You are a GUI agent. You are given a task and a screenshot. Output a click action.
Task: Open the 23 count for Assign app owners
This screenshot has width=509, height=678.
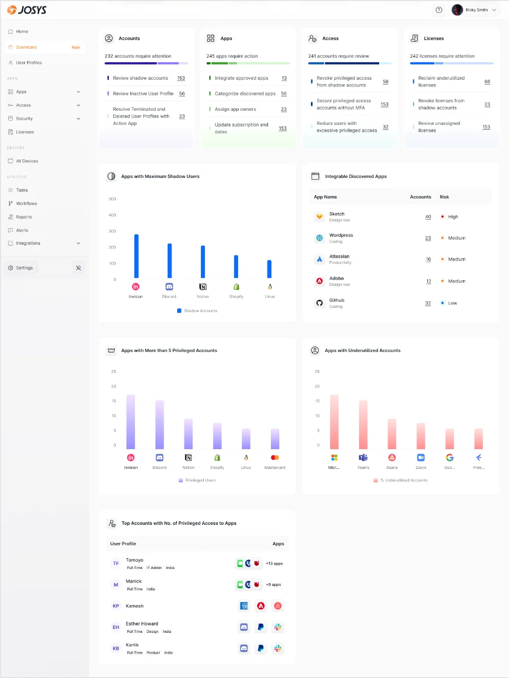(284, 109)
